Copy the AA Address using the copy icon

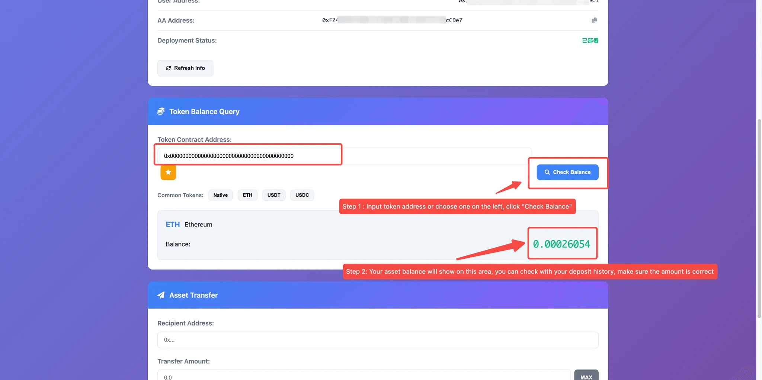(x=594, y=20)
